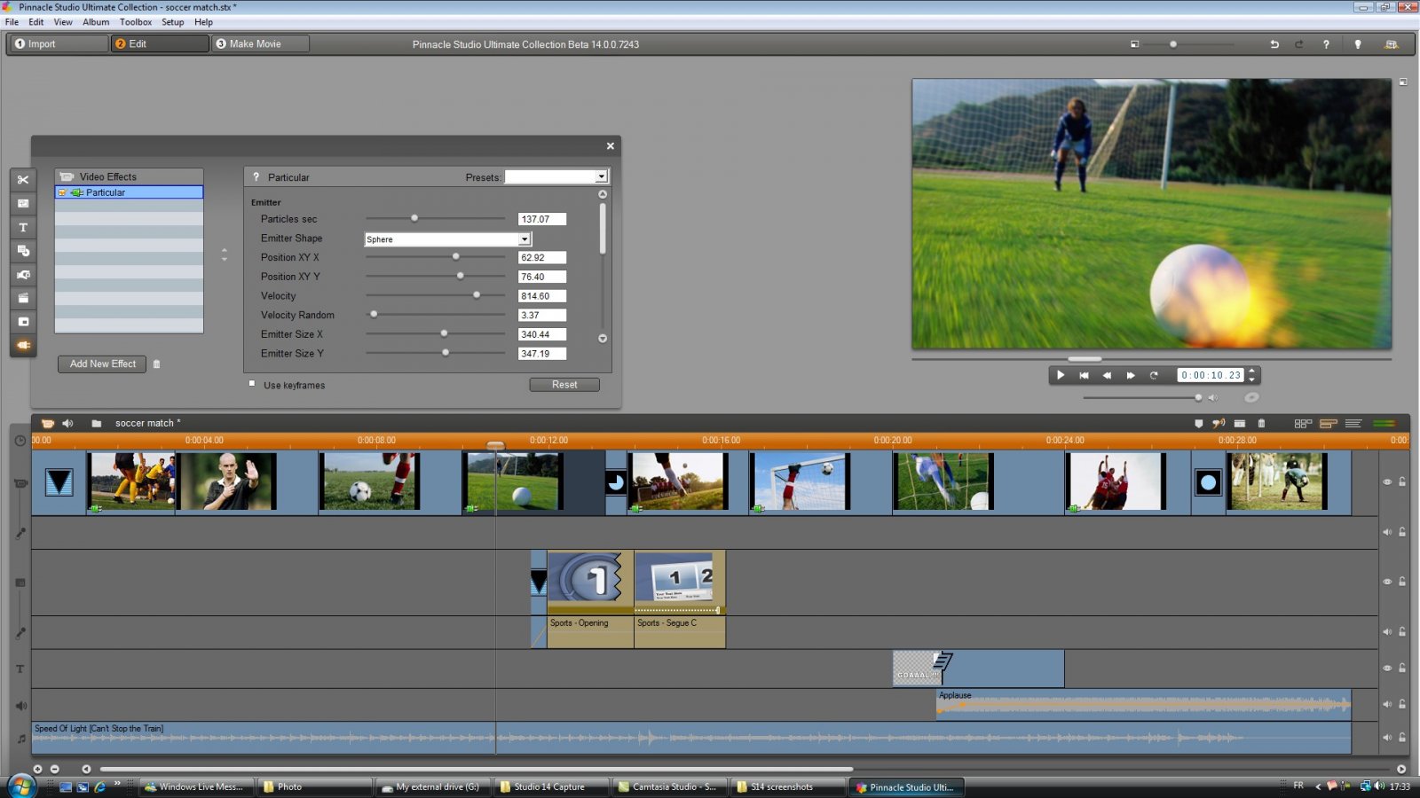Screen dimensions: 1420x798
Task: Open help from the top toolbar question mark
Action: coord(1327,44)
